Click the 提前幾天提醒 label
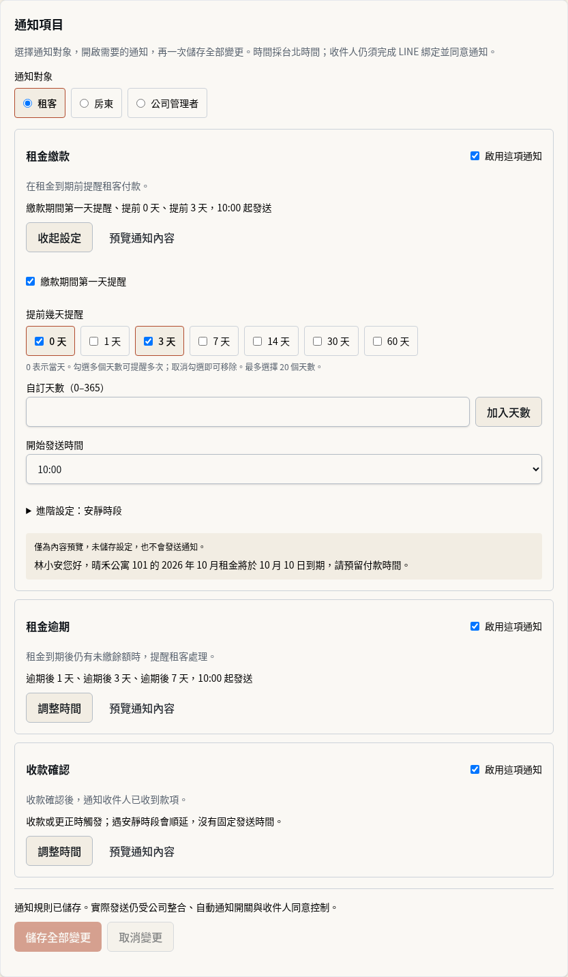The width and height of the screenshot is (568, 977). click(x=55, y=314)
